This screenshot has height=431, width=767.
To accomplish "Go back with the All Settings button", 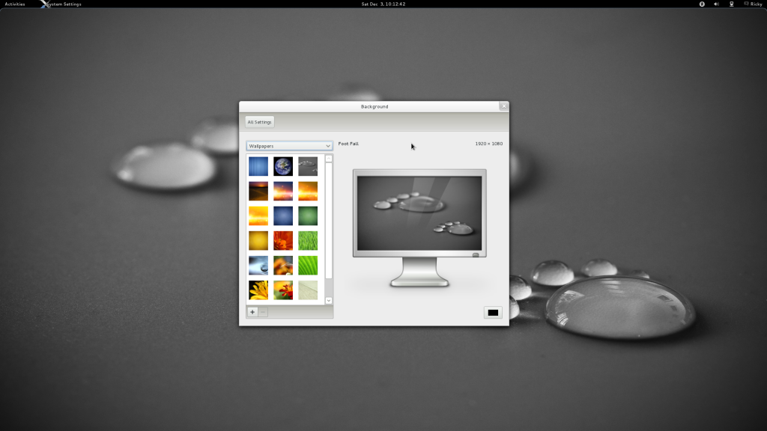I will 260,122.
